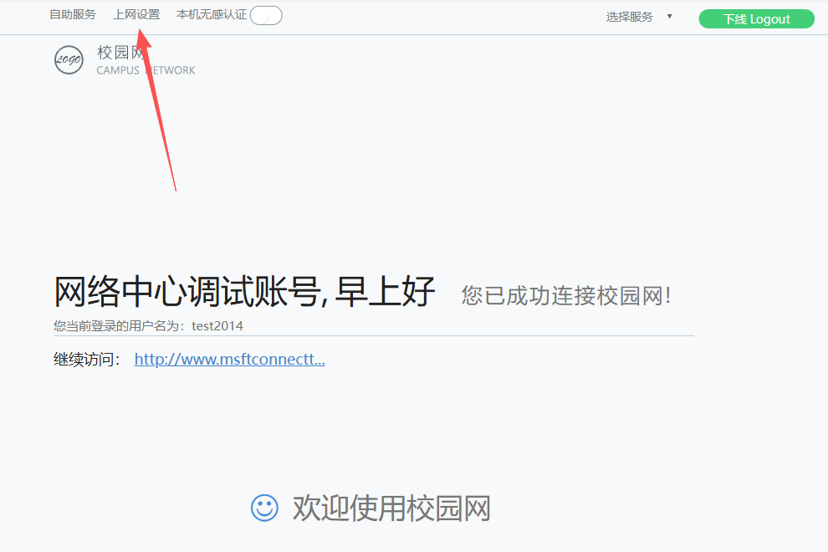Click the circular campus network logo icon
Screen dimensions: 828x552
[x=69, y=59]
